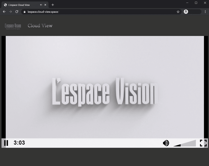Open Chrome three-dot menu
Viewport: 209px width, 166px height.
205,12
